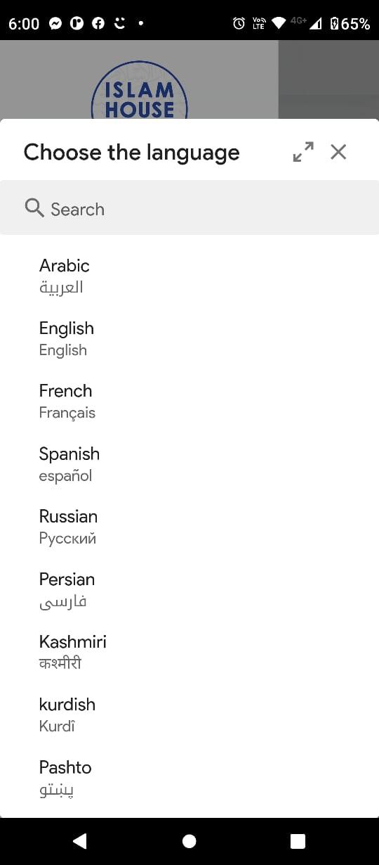Pick Persian from the list
The height and width of the screenshot is (865, 379).
pyautogui.click(x=189, y=589)
